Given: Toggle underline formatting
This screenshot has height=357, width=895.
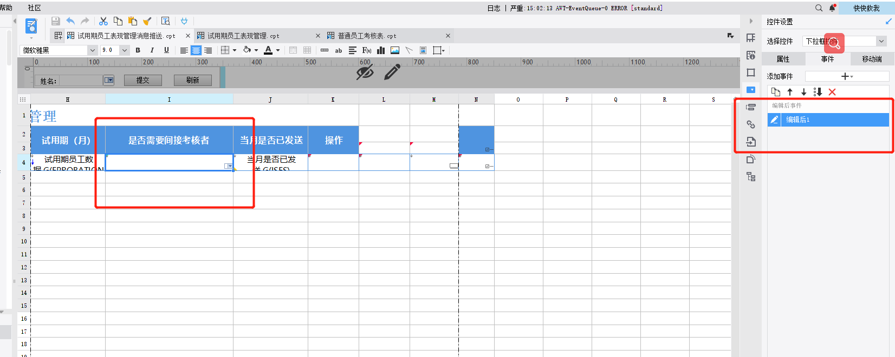Looking at the screenshot, I should tap(166, 50).
